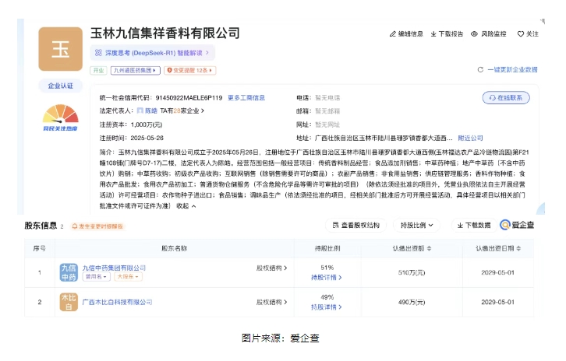This screenshot has height=361, width=566.
Task: Click company title 玉林九信集祥香料有限公司
Action: coord(165,33)
